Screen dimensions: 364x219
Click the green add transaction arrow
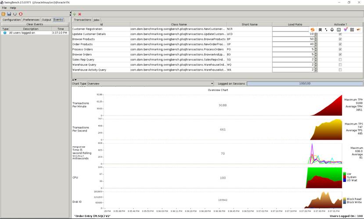75,14
